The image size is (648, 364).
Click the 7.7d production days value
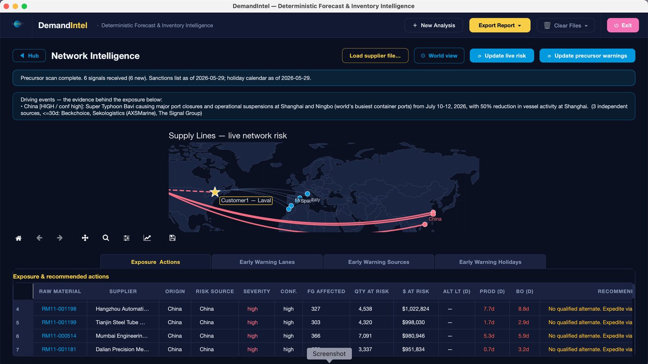click(489, 309)
